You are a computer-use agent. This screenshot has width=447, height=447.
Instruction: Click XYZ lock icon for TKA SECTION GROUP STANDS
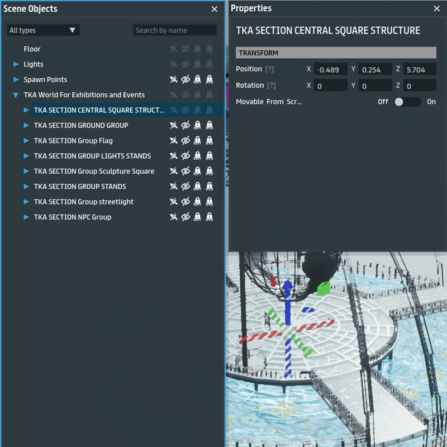pyautogui.click(x=210, y=187)
